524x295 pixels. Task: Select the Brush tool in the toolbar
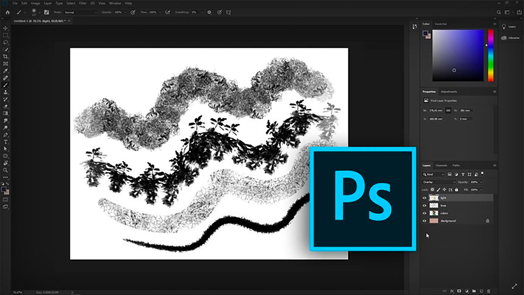click(x=5, y=85)
